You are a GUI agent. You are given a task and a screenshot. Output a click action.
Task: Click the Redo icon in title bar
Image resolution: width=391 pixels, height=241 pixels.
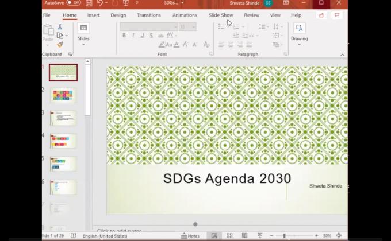(x=114, y=3)
